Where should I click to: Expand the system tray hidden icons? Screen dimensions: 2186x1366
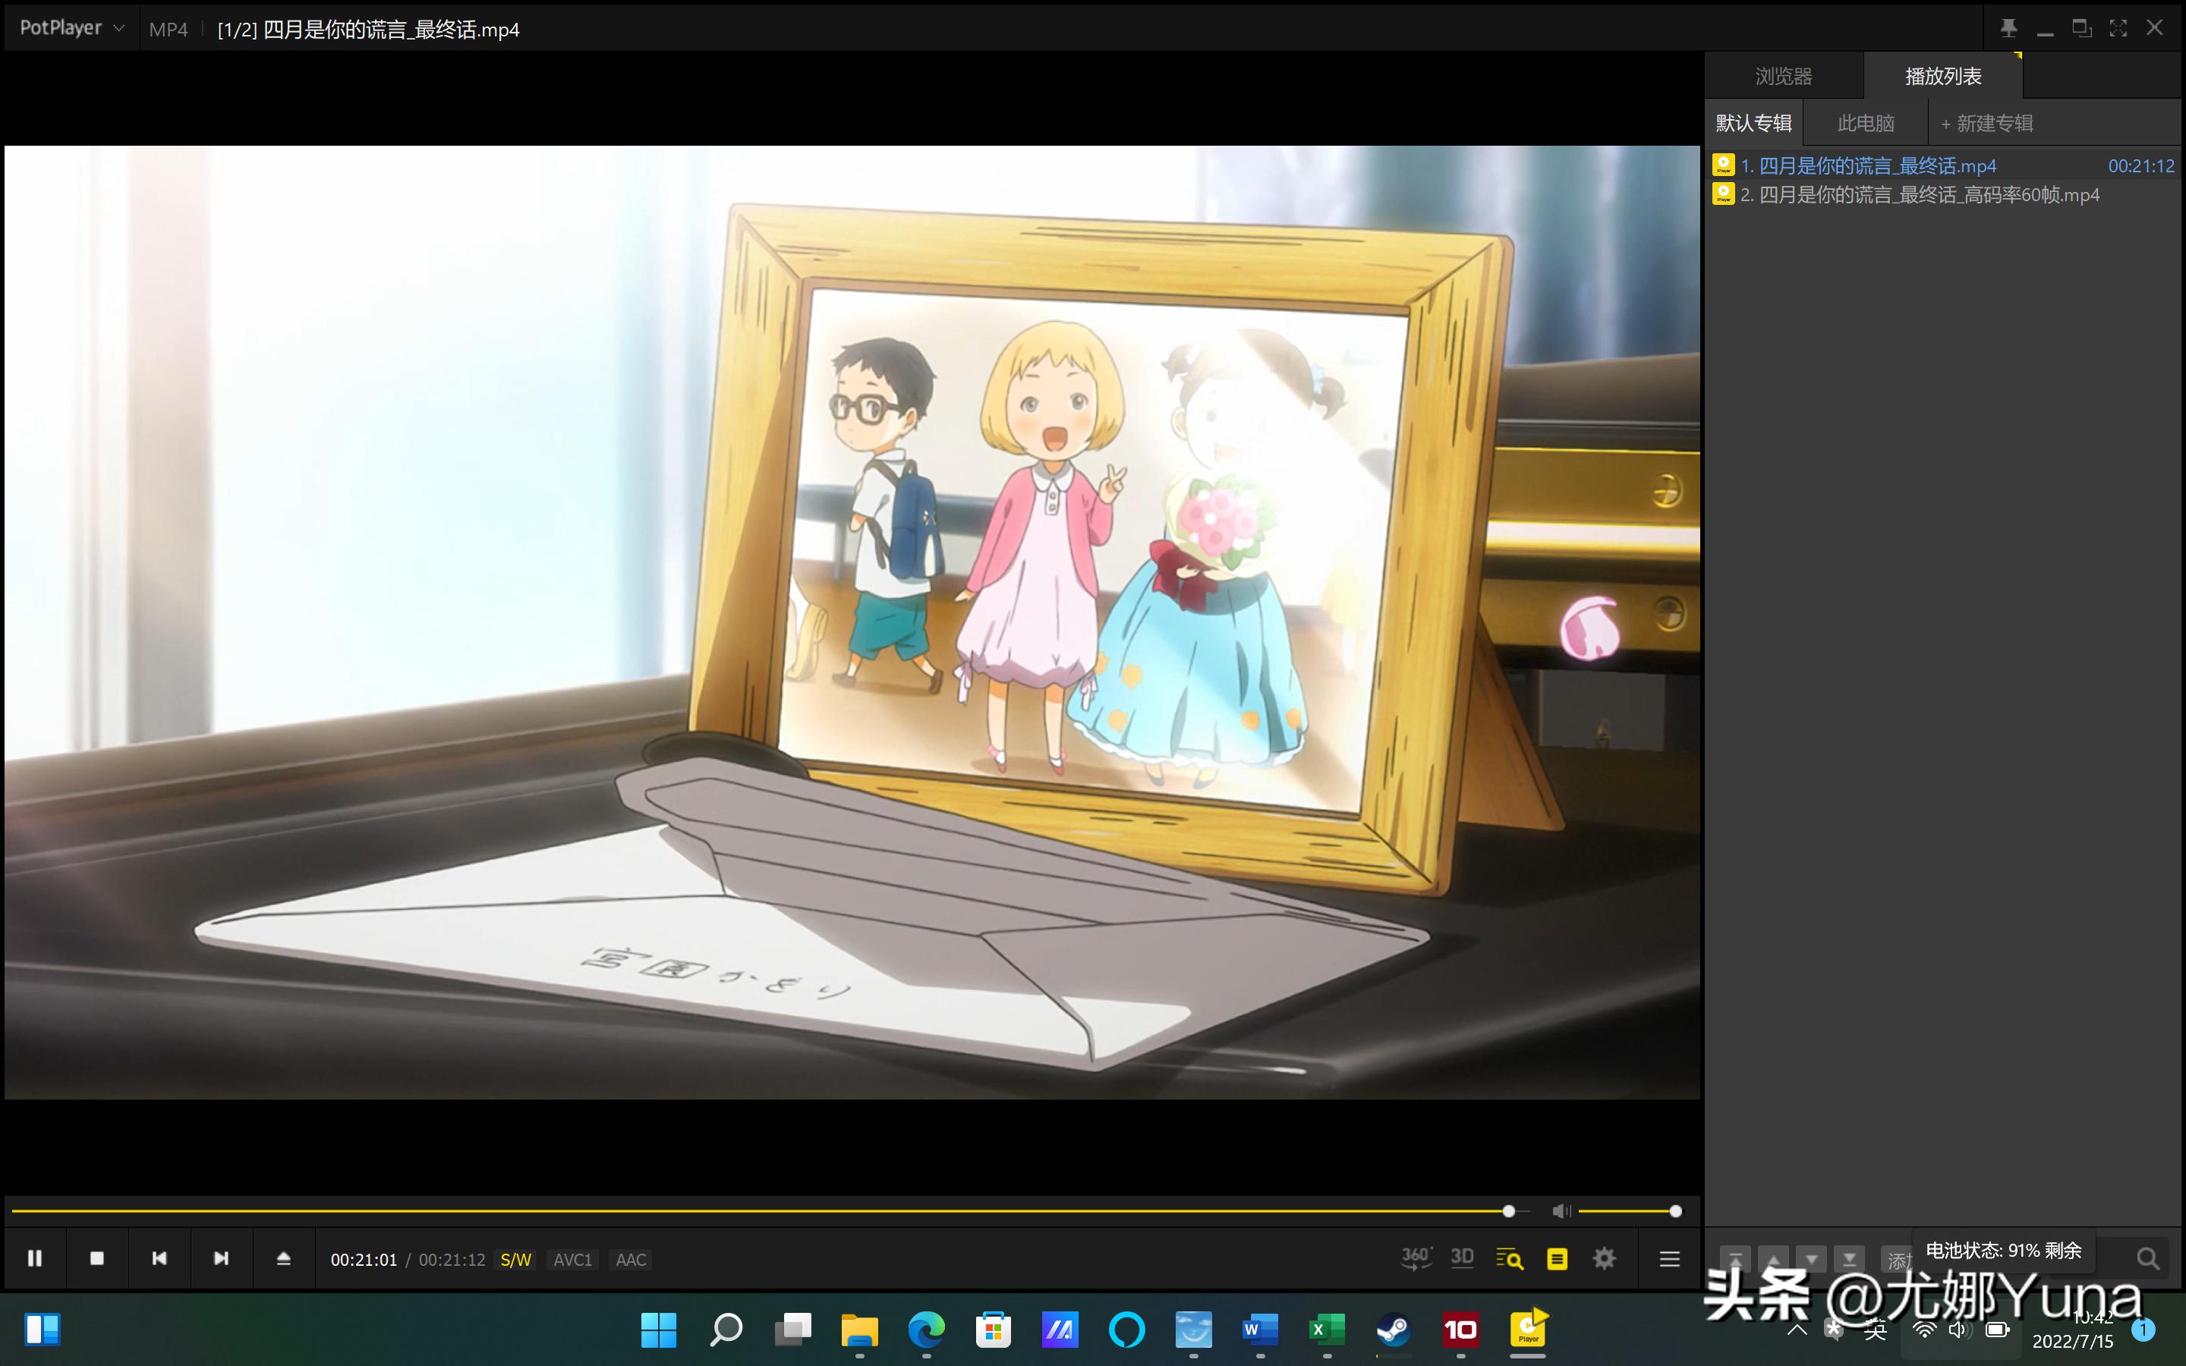pyautogui.click(x=1797, y=1330)
